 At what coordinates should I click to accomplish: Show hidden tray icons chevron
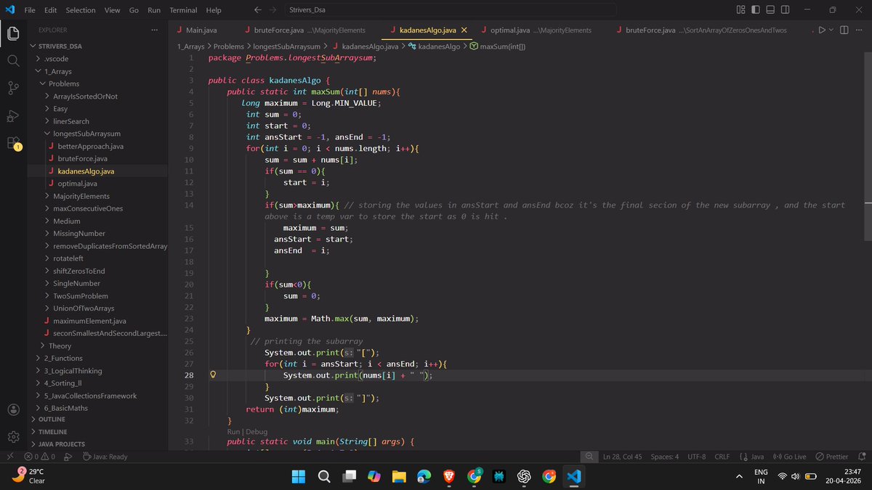pyautogui.click(x=739, y=476)
